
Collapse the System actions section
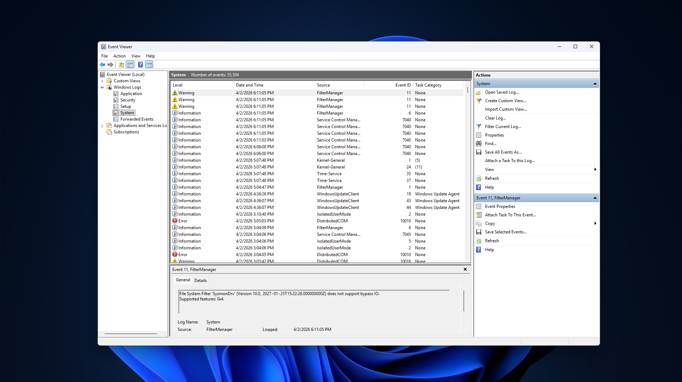595,84
